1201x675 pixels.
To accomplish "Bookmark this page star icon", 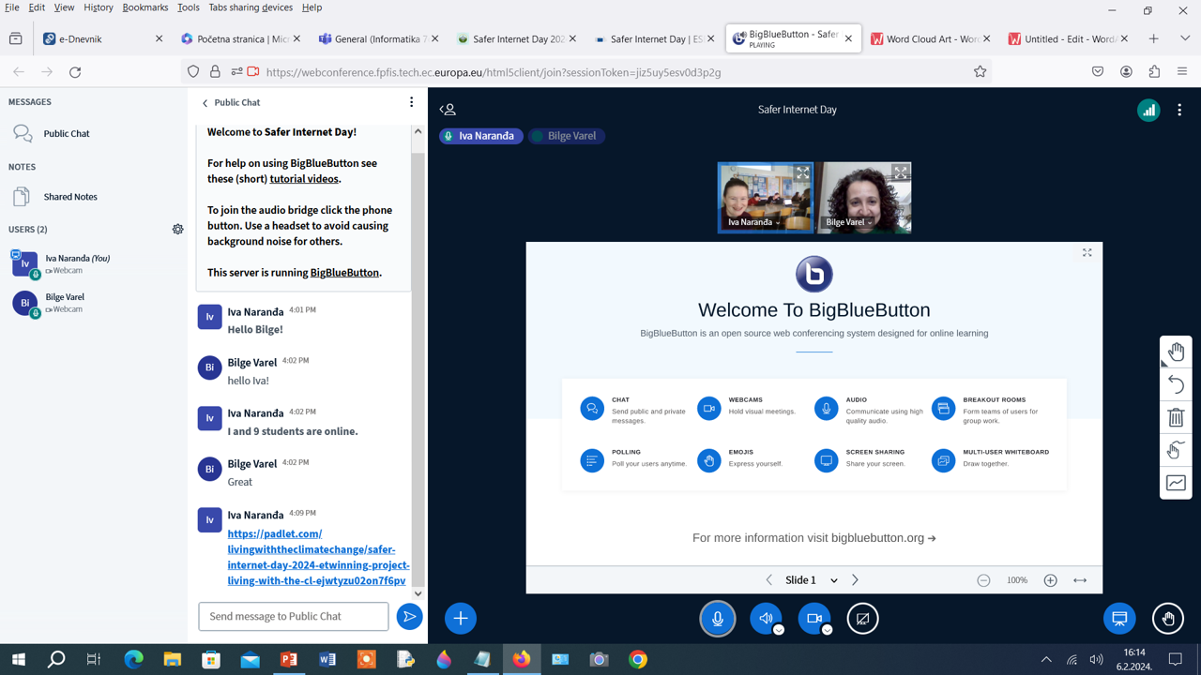I will pyautogui.click(x=980, y=72).
